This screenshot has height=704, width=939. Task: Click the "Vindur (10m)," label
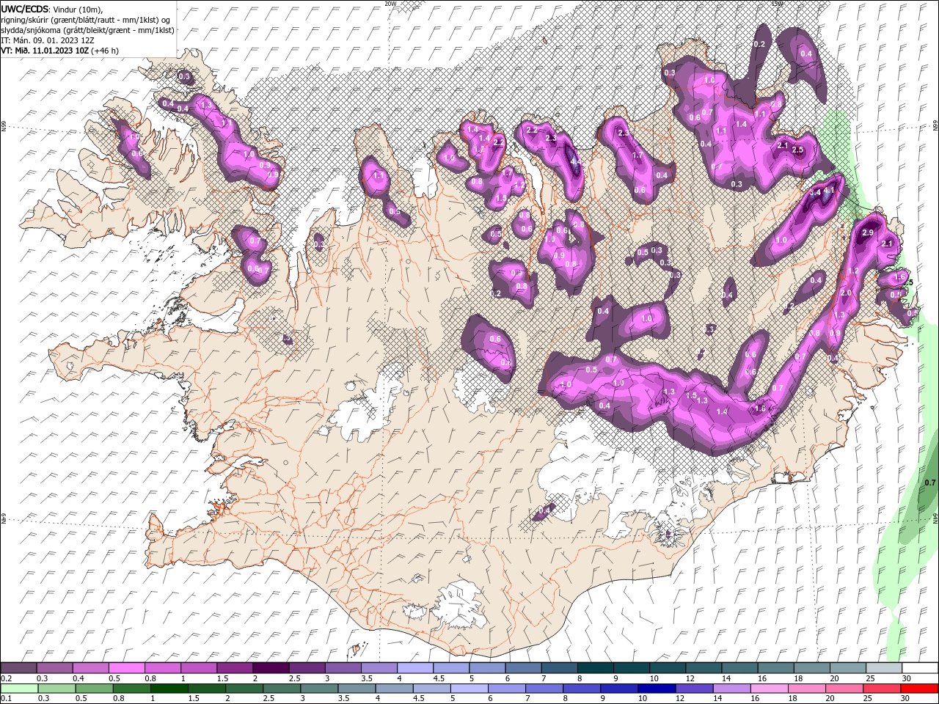click(x=78, y=9)
